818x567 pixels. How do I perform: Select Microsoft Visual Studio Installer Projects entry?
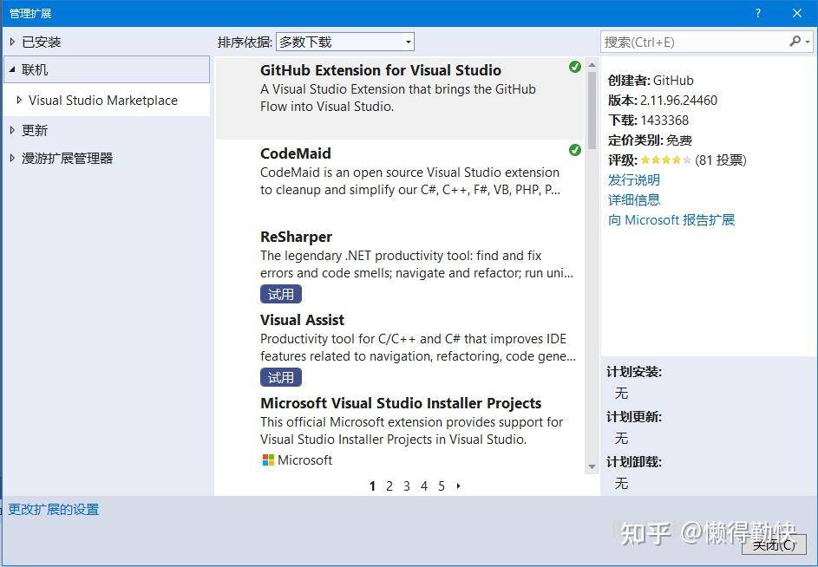click(x=400, y=432)
